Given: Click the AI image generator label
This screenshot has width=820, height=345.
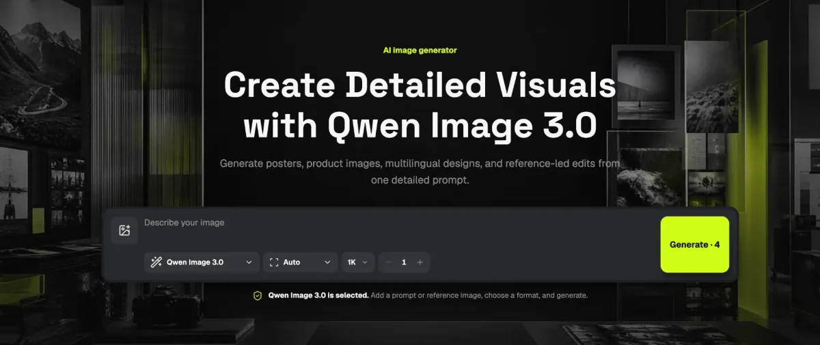Looking at the screenshot, I should click(420, 51).
